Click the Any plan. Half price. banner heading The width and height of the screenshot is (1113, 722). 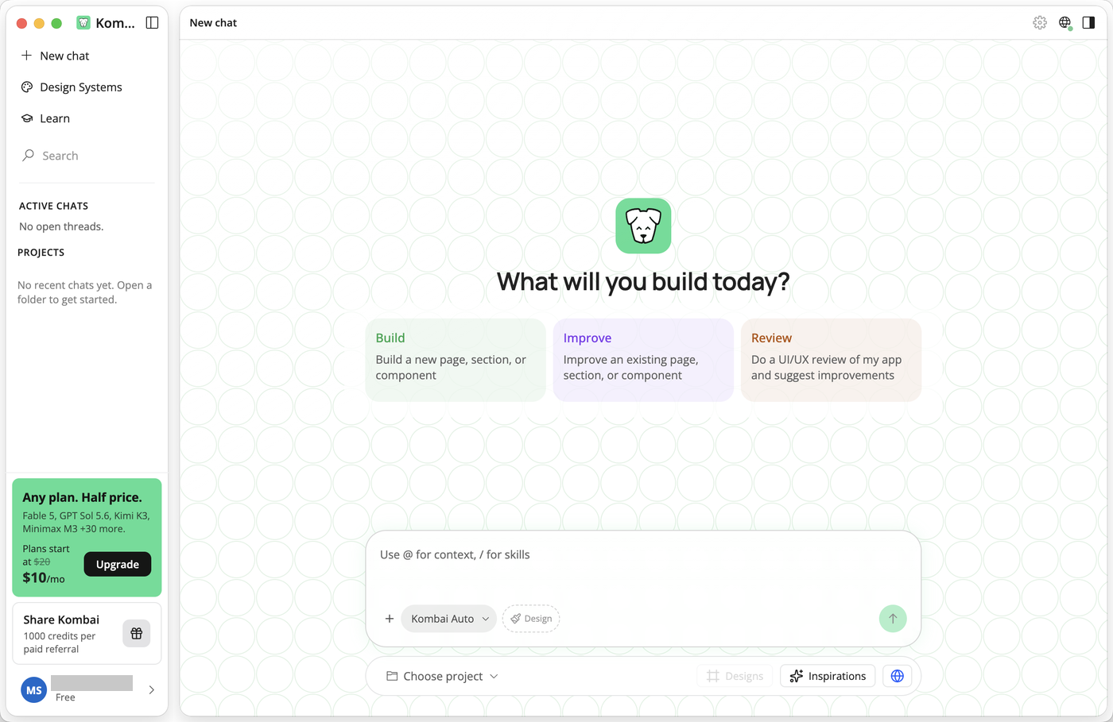82,498
